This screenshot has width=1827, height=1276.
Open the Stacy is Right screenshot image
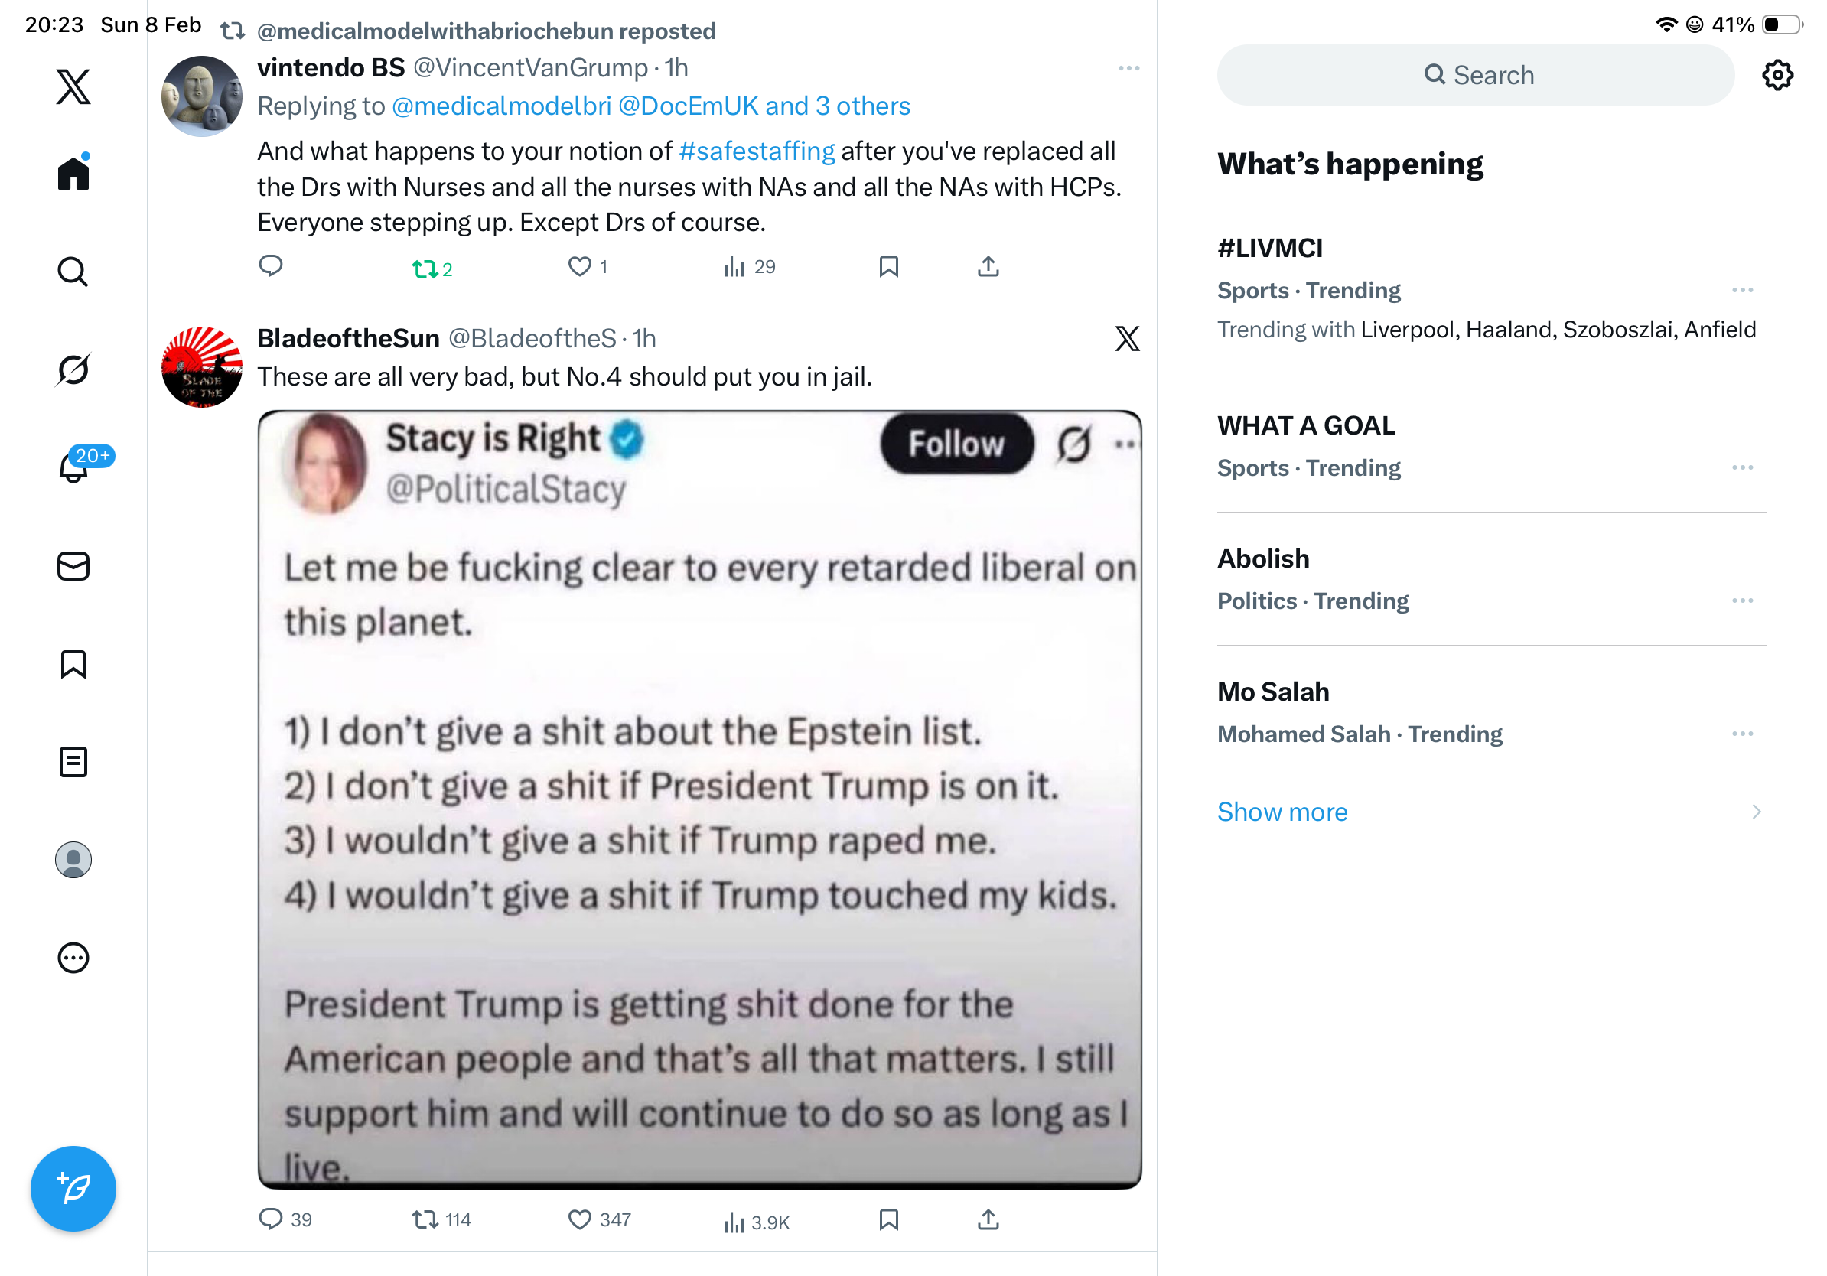(699, 799)
